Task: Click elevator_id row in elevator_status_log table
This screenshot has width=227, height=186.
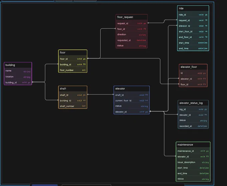Action: tap(193, 115)
